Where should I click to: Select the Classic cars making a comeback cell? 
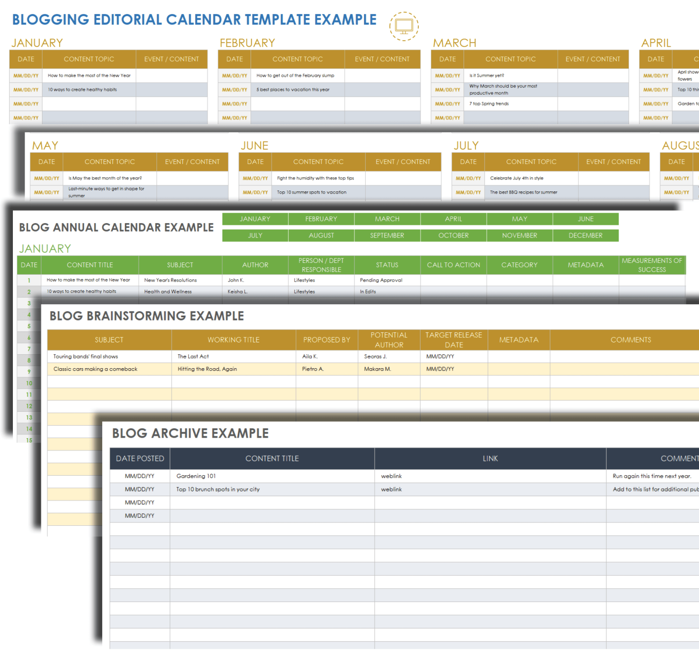[x=96, y=369]
